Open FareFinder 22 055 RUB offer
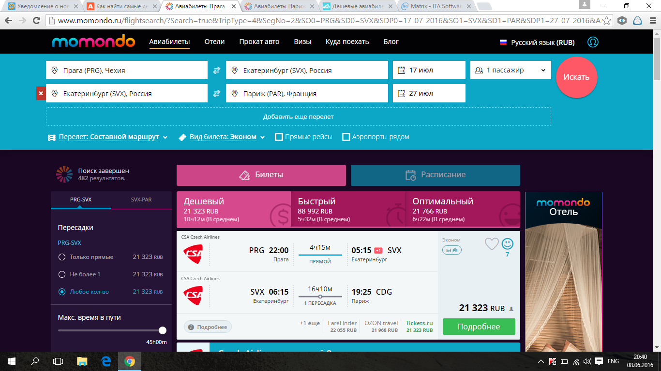The image size is (661, 371). coord(343,326)
